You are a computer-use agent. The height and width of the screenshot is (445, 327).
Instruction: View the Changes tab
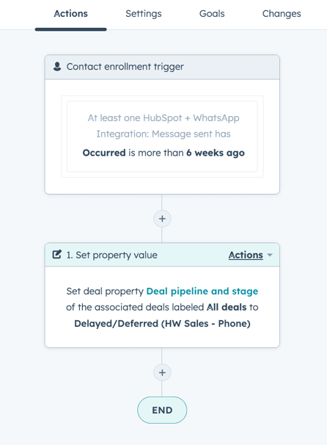[282, 14]
